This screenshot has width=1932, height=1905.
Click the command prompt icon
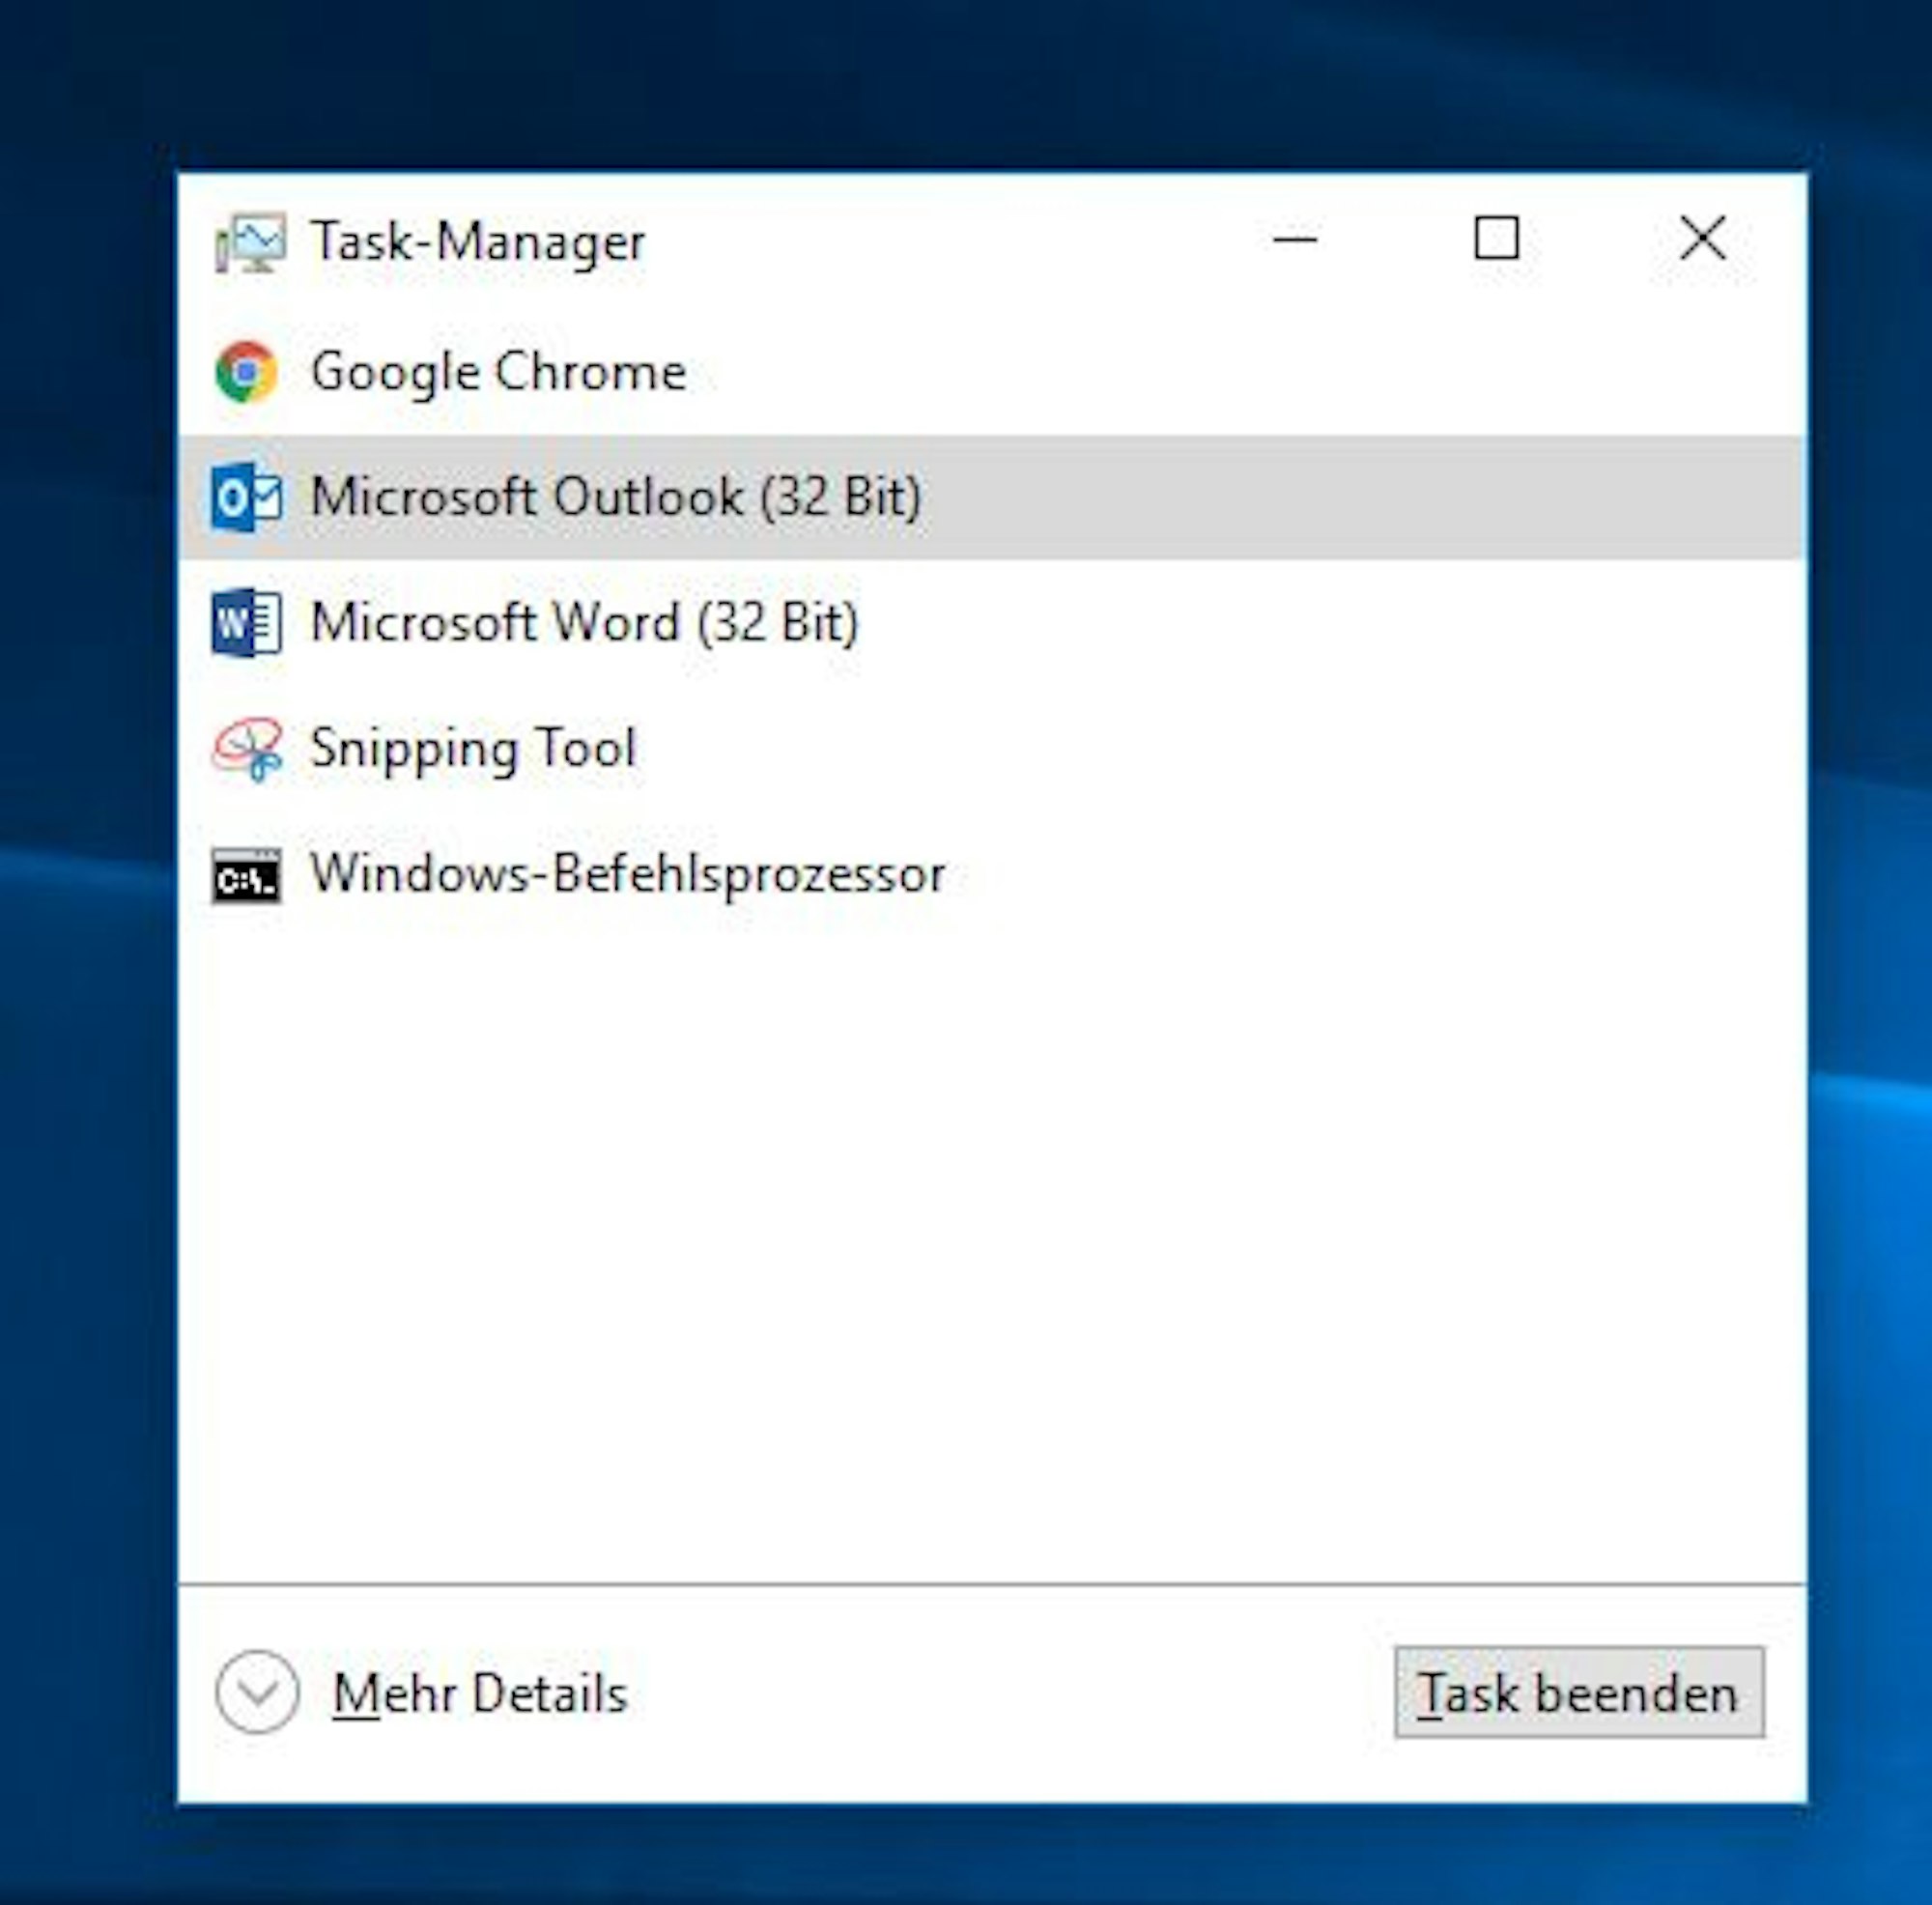click(246, 875)
